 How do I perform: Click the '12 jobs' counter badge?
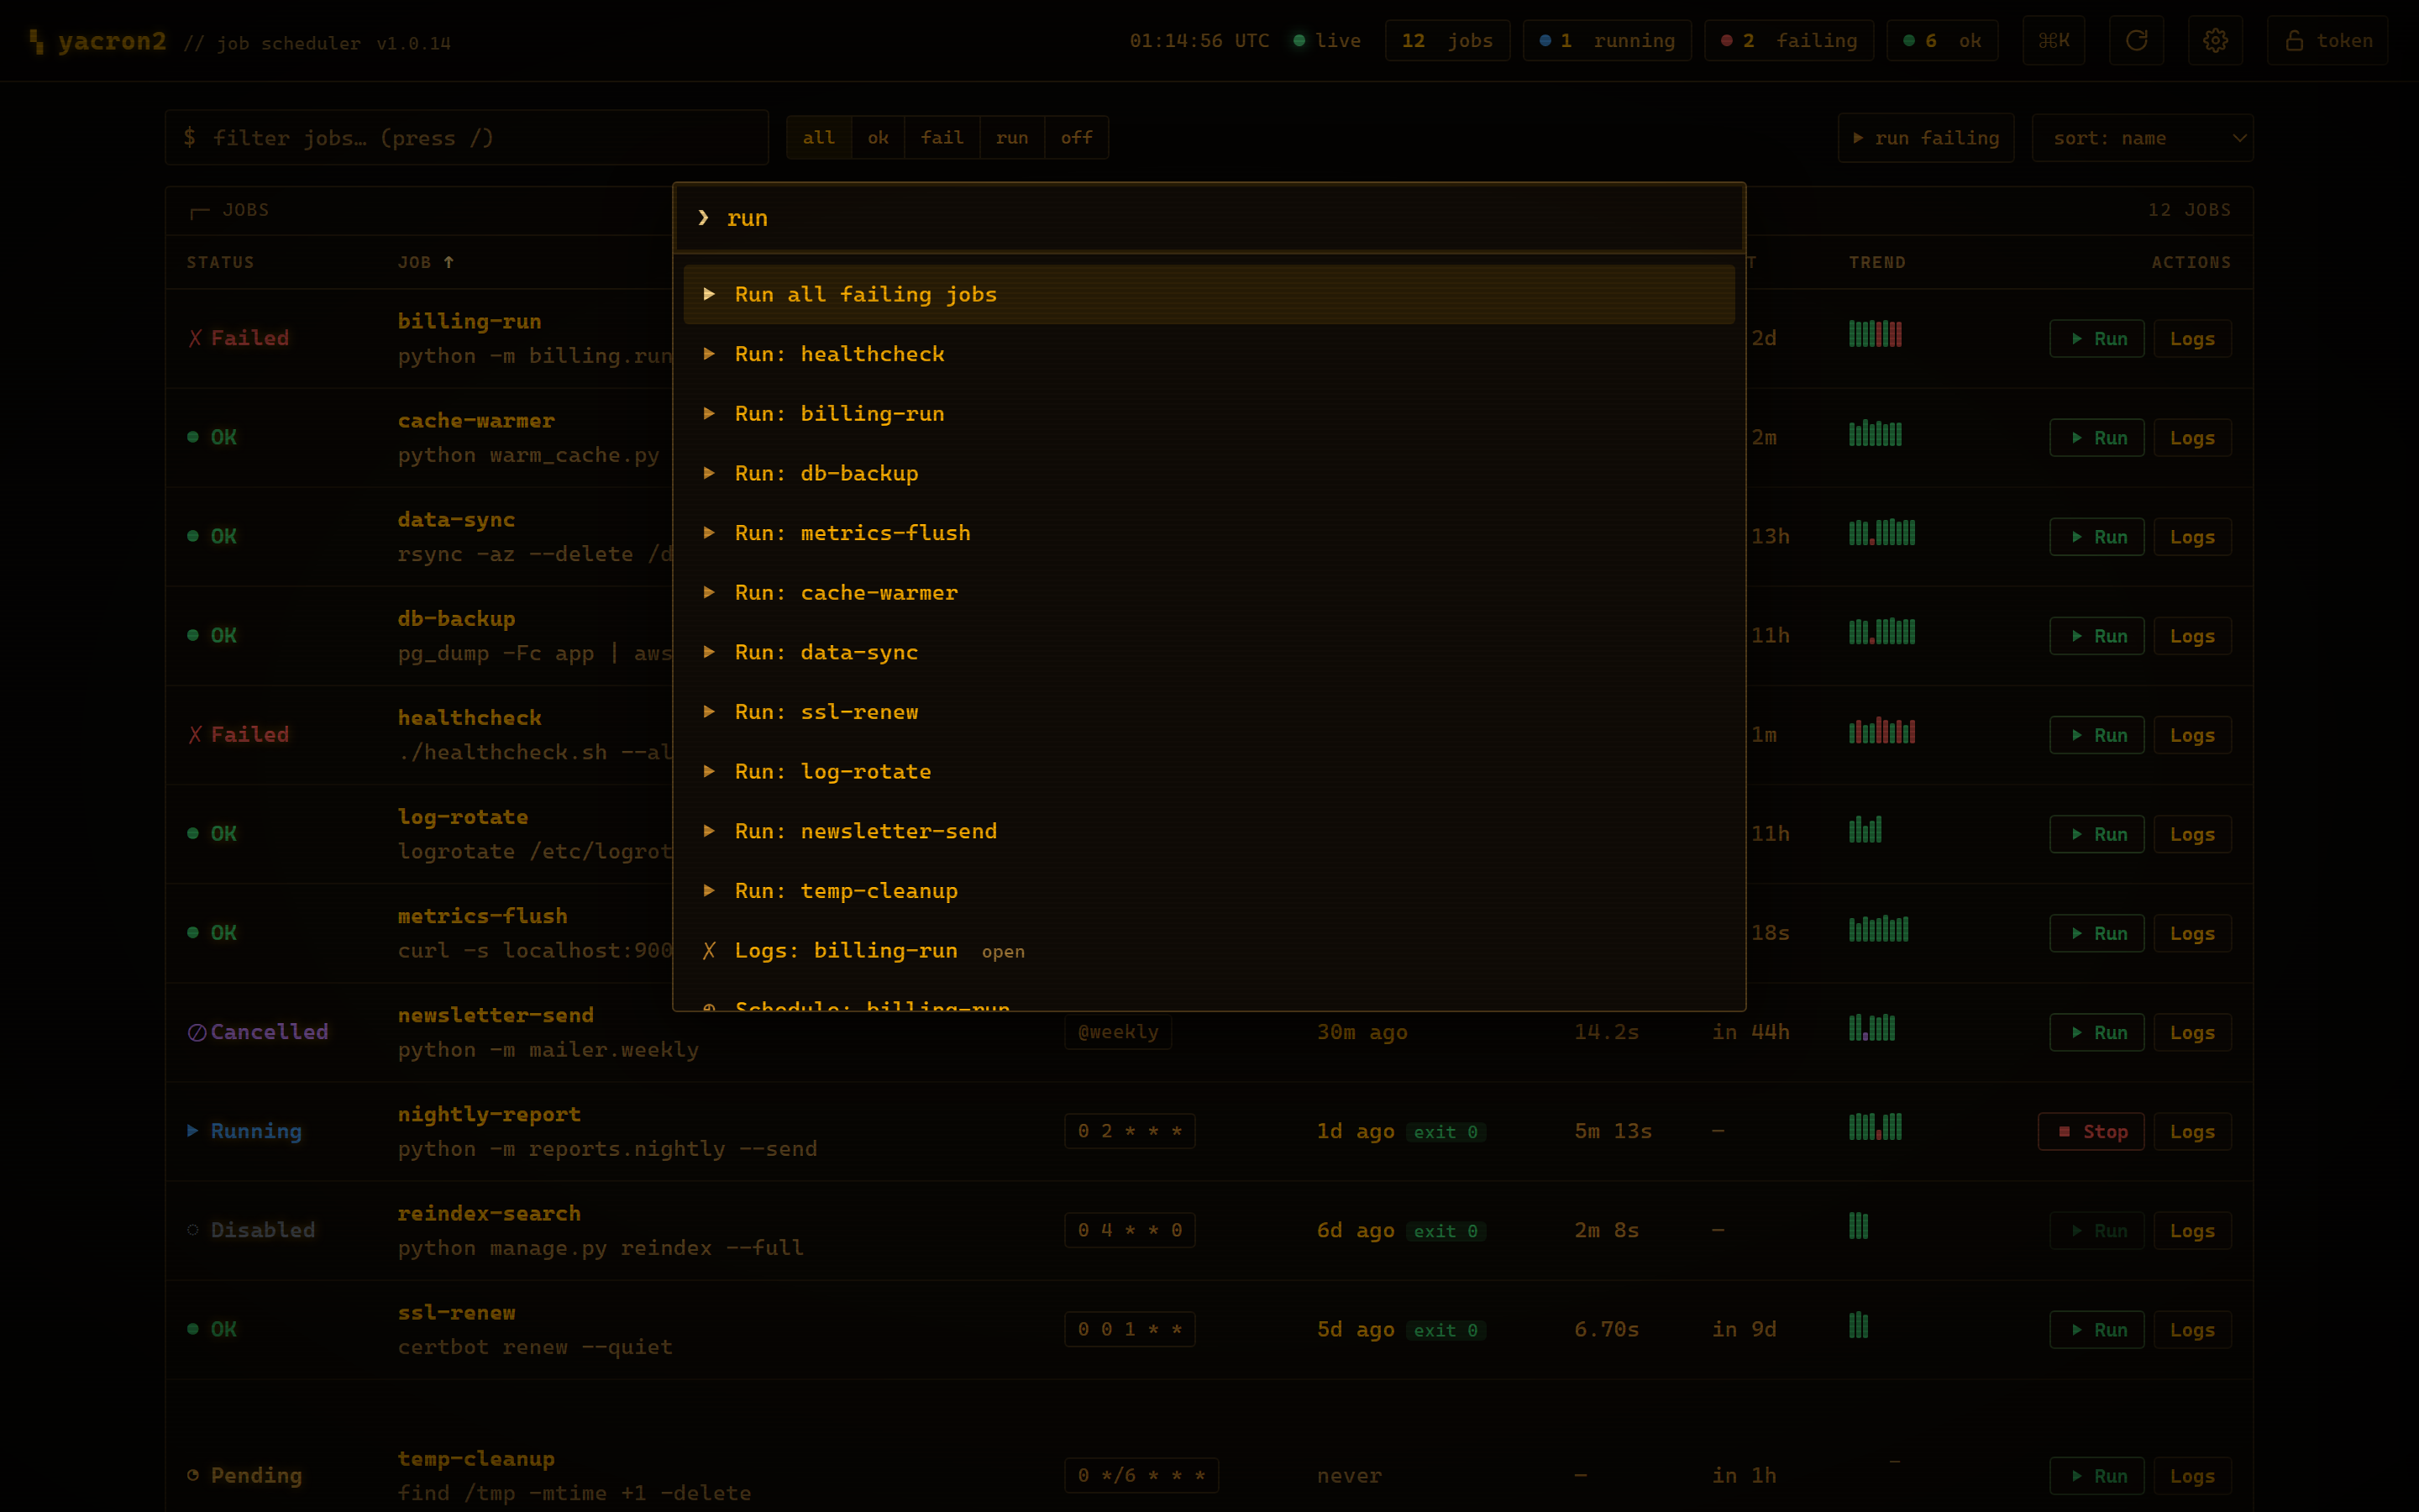[1446, 41]
